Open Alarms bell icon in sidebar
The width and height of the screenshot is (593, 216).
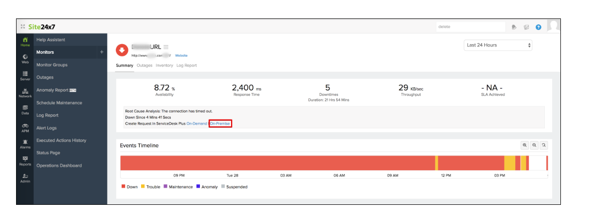(25, 144)
